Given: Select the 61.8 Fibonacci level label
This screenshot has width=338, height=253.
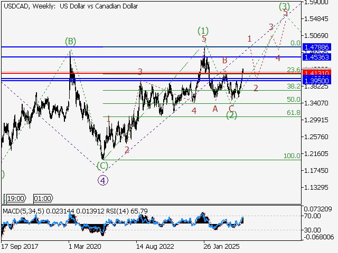Looking at the screenshot, I should coord(294,113).
